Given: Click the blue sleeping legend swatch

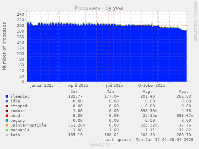Looking at the screenshot, I should (7, 96).
